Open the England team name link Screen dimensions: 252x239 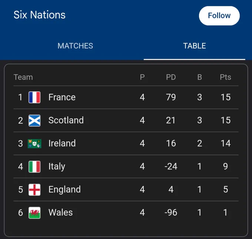tap(64, 190)
